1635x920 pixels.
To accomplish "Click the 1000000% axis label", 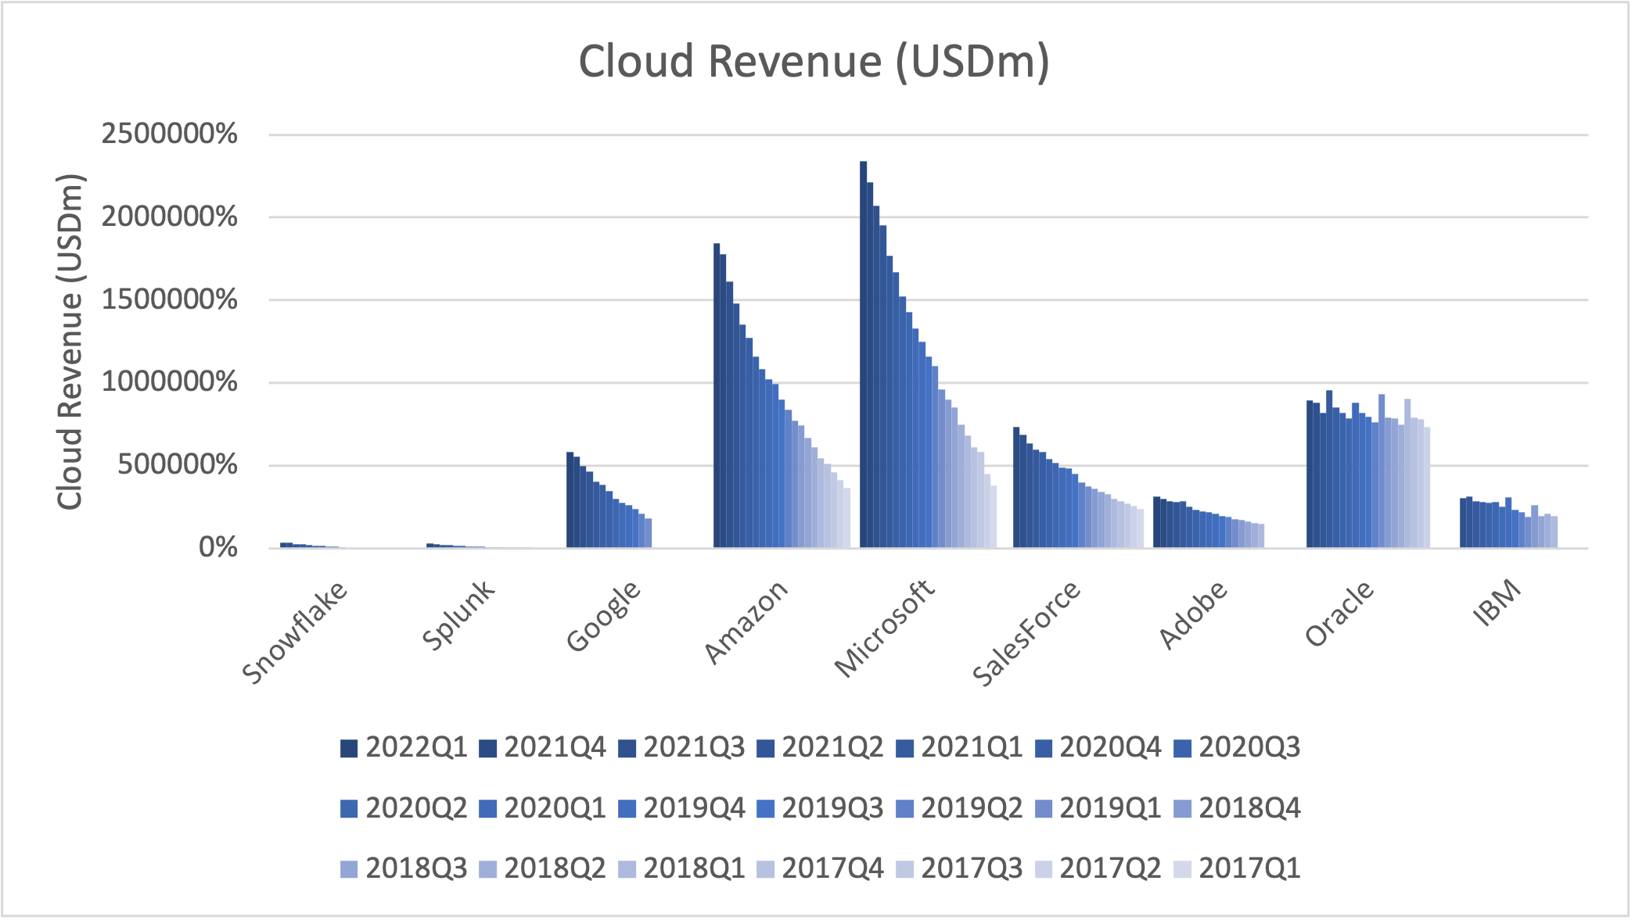I will click(x=169, y=383).
